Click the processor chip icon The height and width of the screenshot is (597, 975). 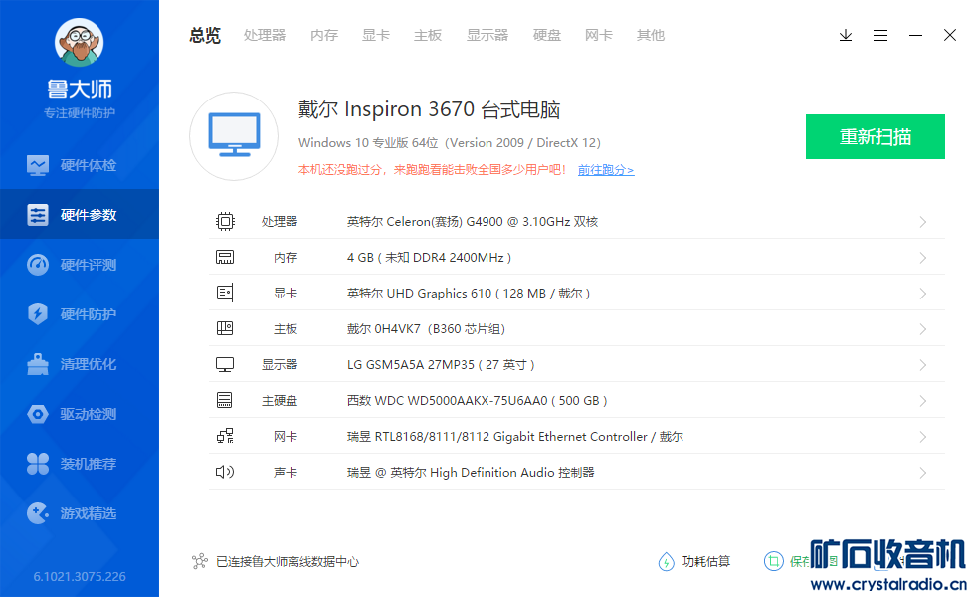coord(225,221)
